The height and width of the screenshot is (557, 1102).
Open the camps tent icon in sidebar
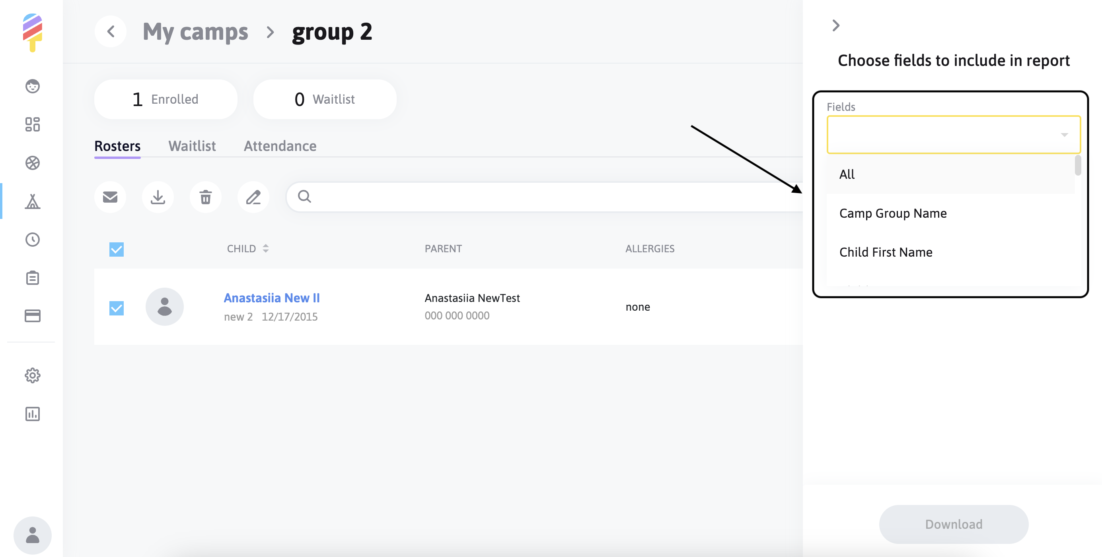pyautogui.click(x=33, y=201)
